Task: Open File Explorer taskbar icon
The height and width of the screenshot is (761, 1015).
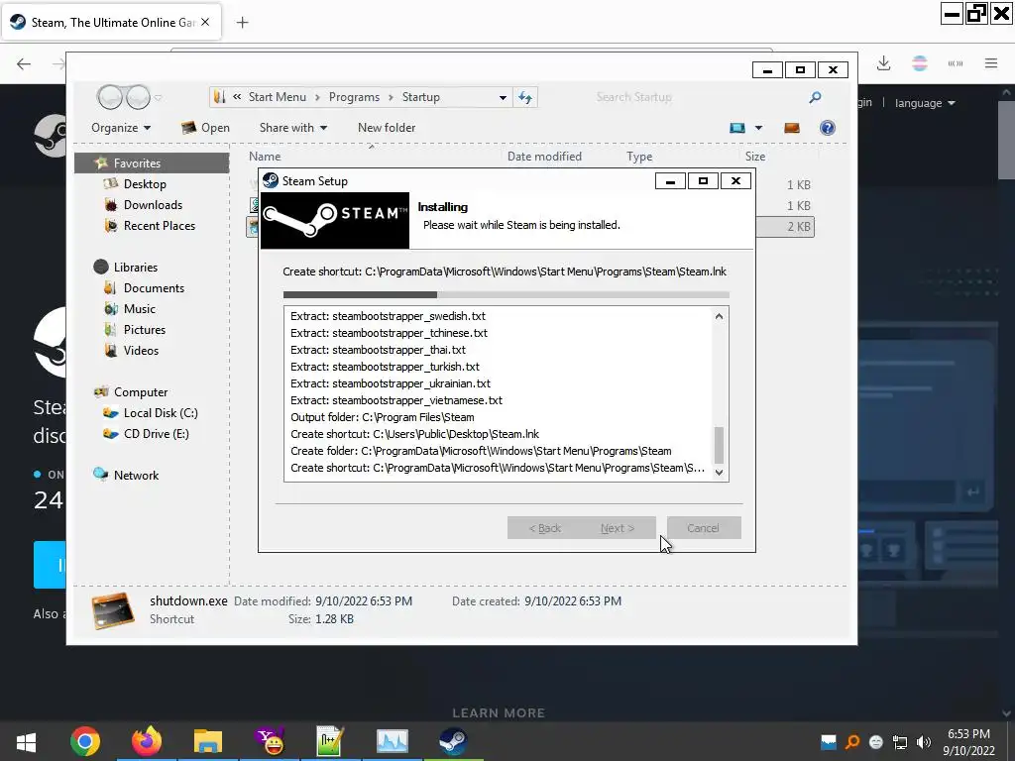Action: [208, 741]
